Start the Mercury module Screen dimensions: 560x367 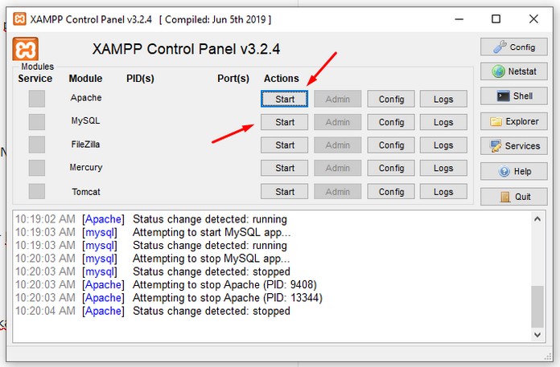[284, 168]
